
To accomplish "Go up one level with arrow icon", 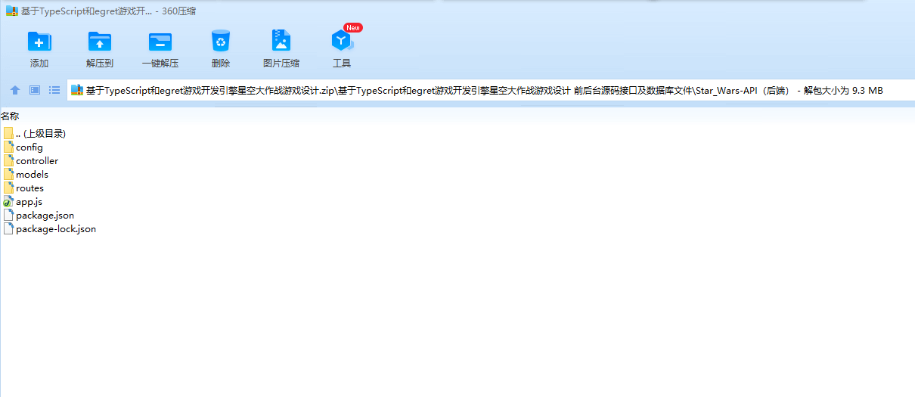I will click(x=15, y=90).
